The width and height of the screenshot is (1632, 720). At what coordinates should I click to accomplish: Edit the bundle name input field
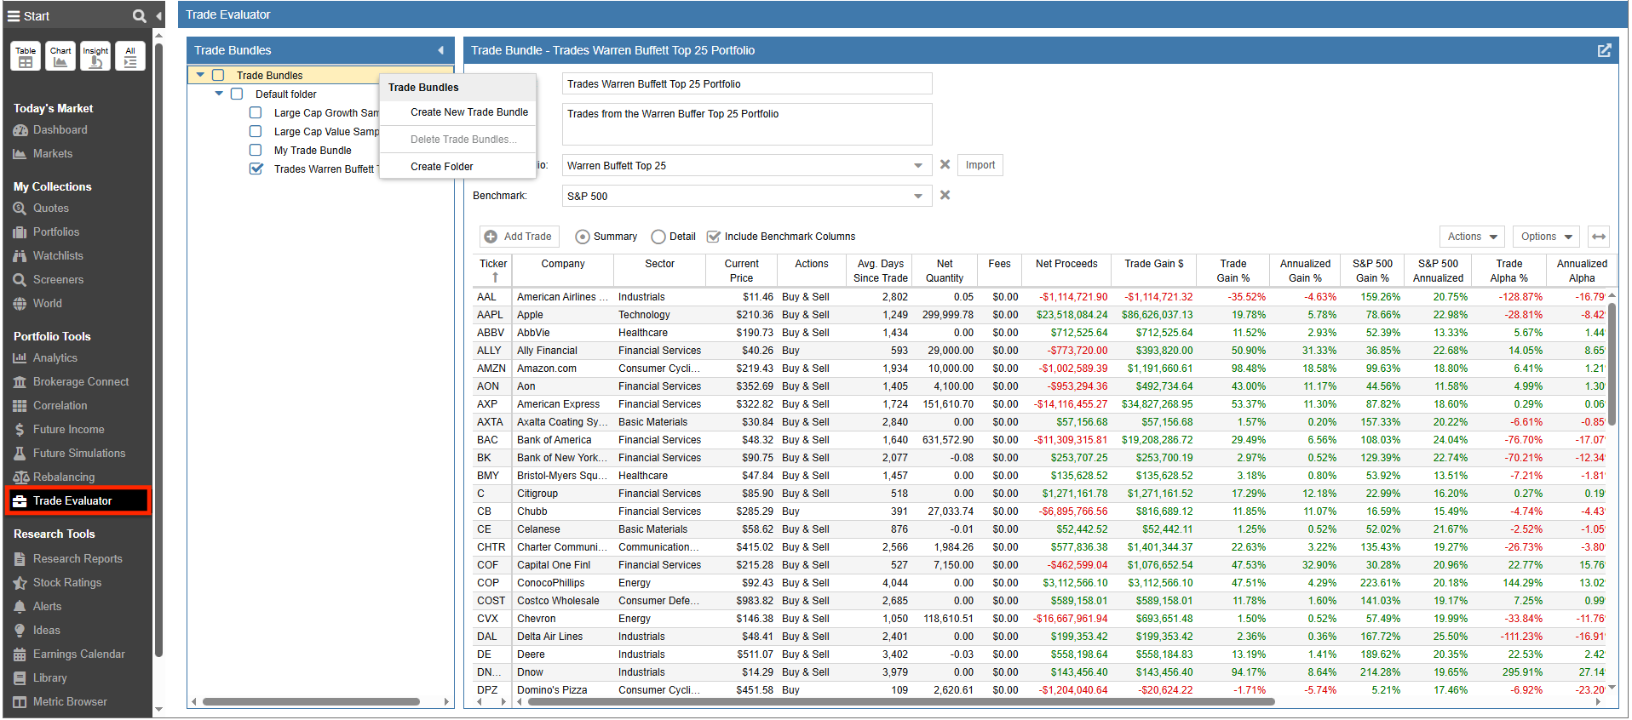click(x=747, y=83)
